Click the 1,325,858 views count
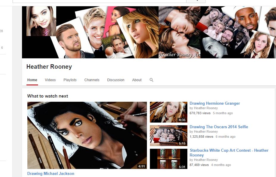Viewport: 276px width, 177px height. click(201, 137)
